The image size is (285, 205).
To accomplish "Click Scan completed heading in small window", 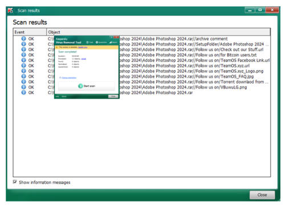I will [x=67, y=52].
